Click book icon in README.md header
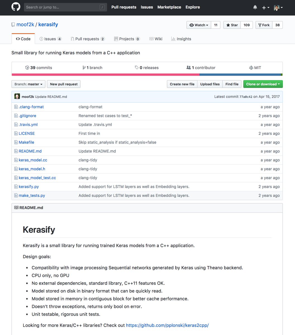 (16, 208)
